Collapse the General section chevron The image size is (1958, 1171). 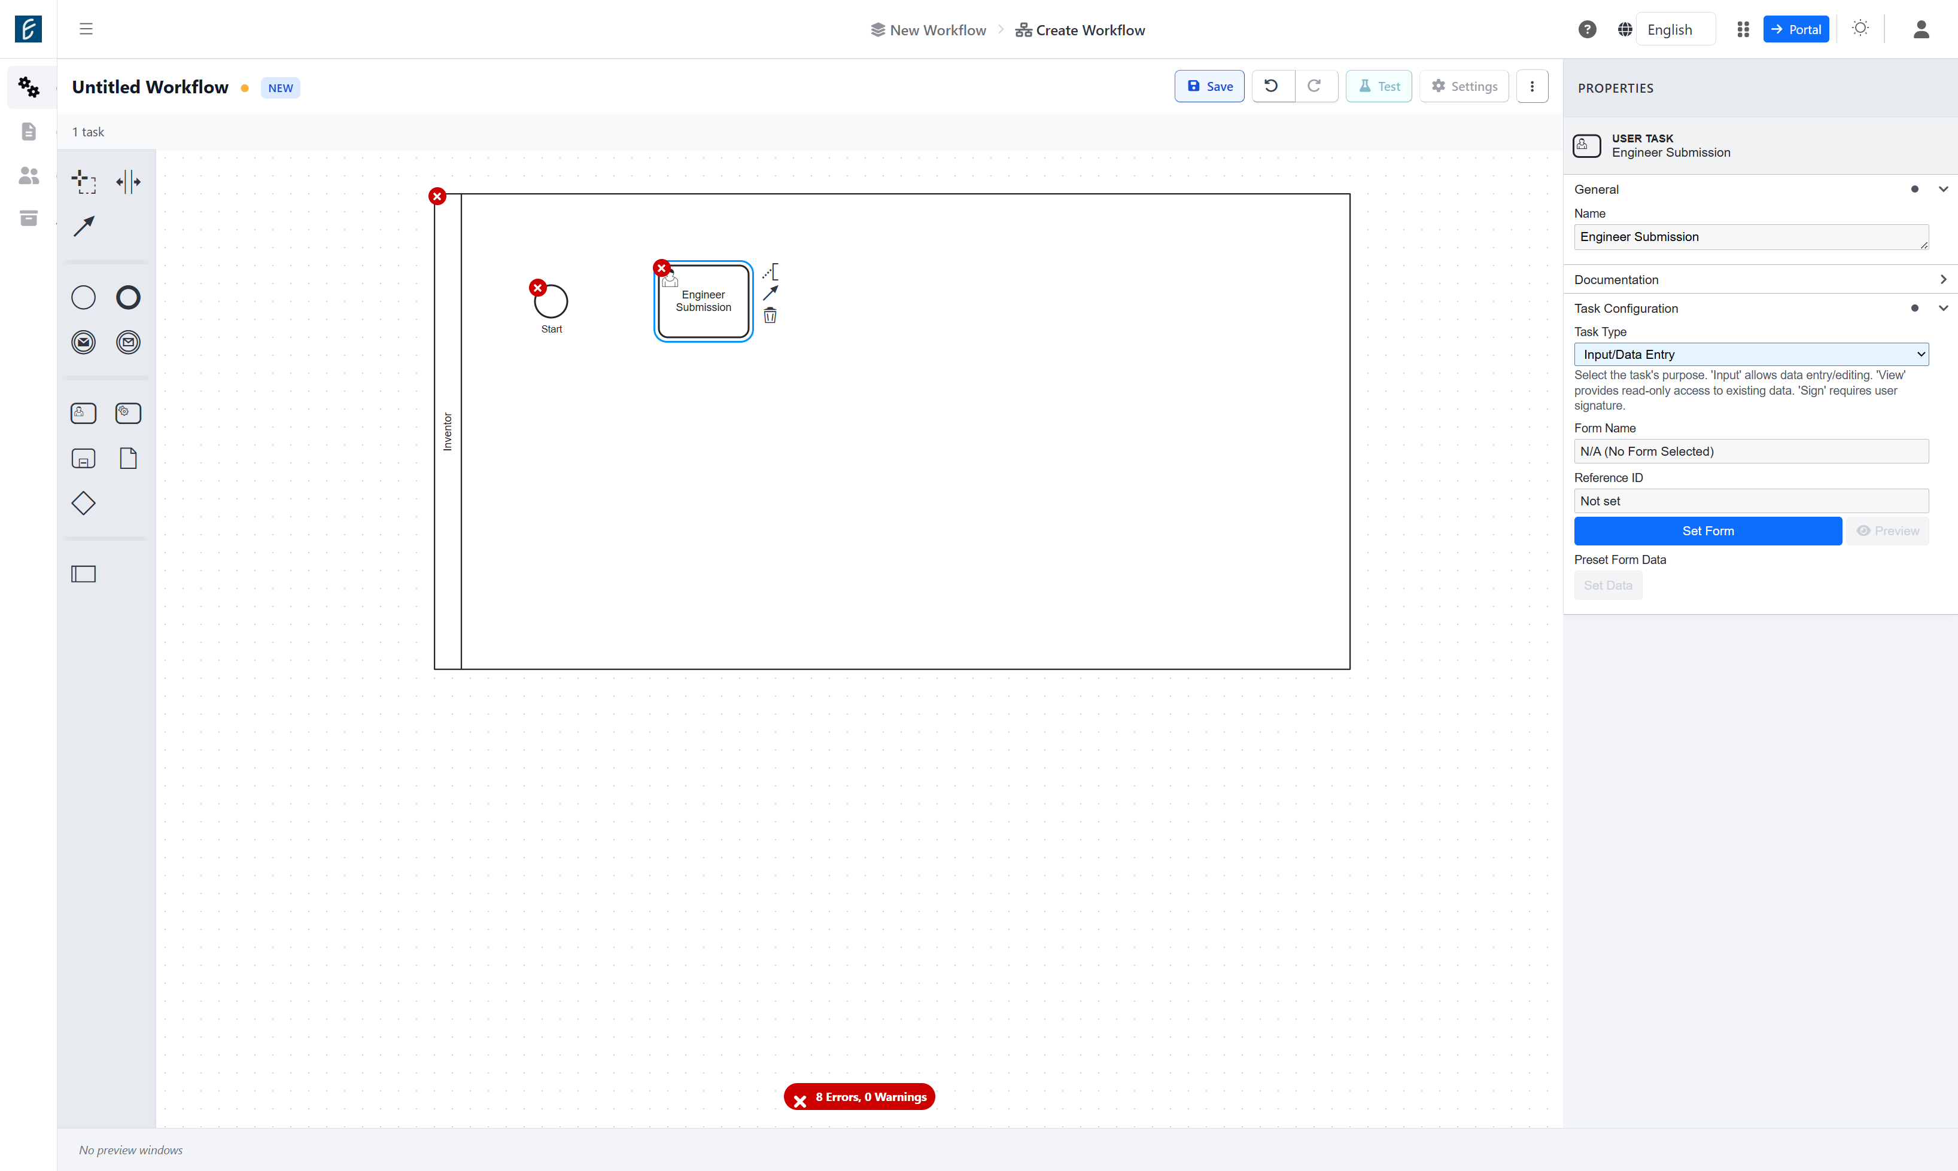(x=1943, y=190)
